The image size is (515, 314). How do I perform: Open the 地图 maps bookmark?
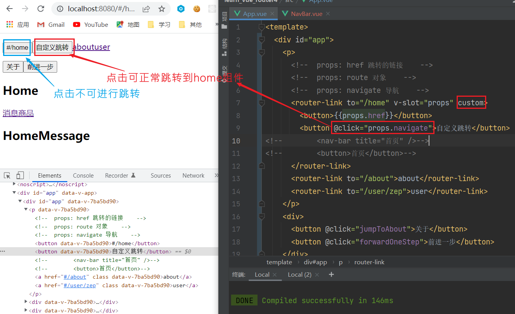[128, 24]
